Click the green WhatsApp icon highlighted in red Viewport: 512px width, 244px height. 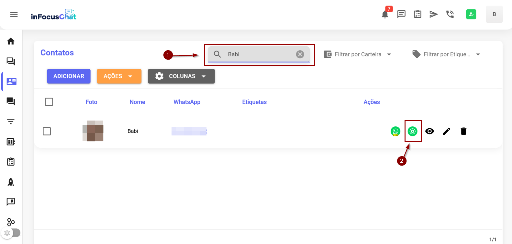(412, 131)
